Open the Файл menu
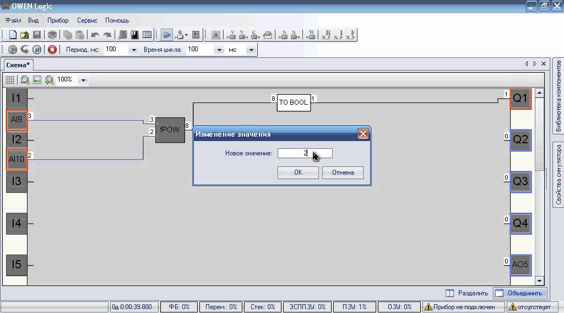The image size is (564, 313). pyautogui.click(x=13, y=20)
